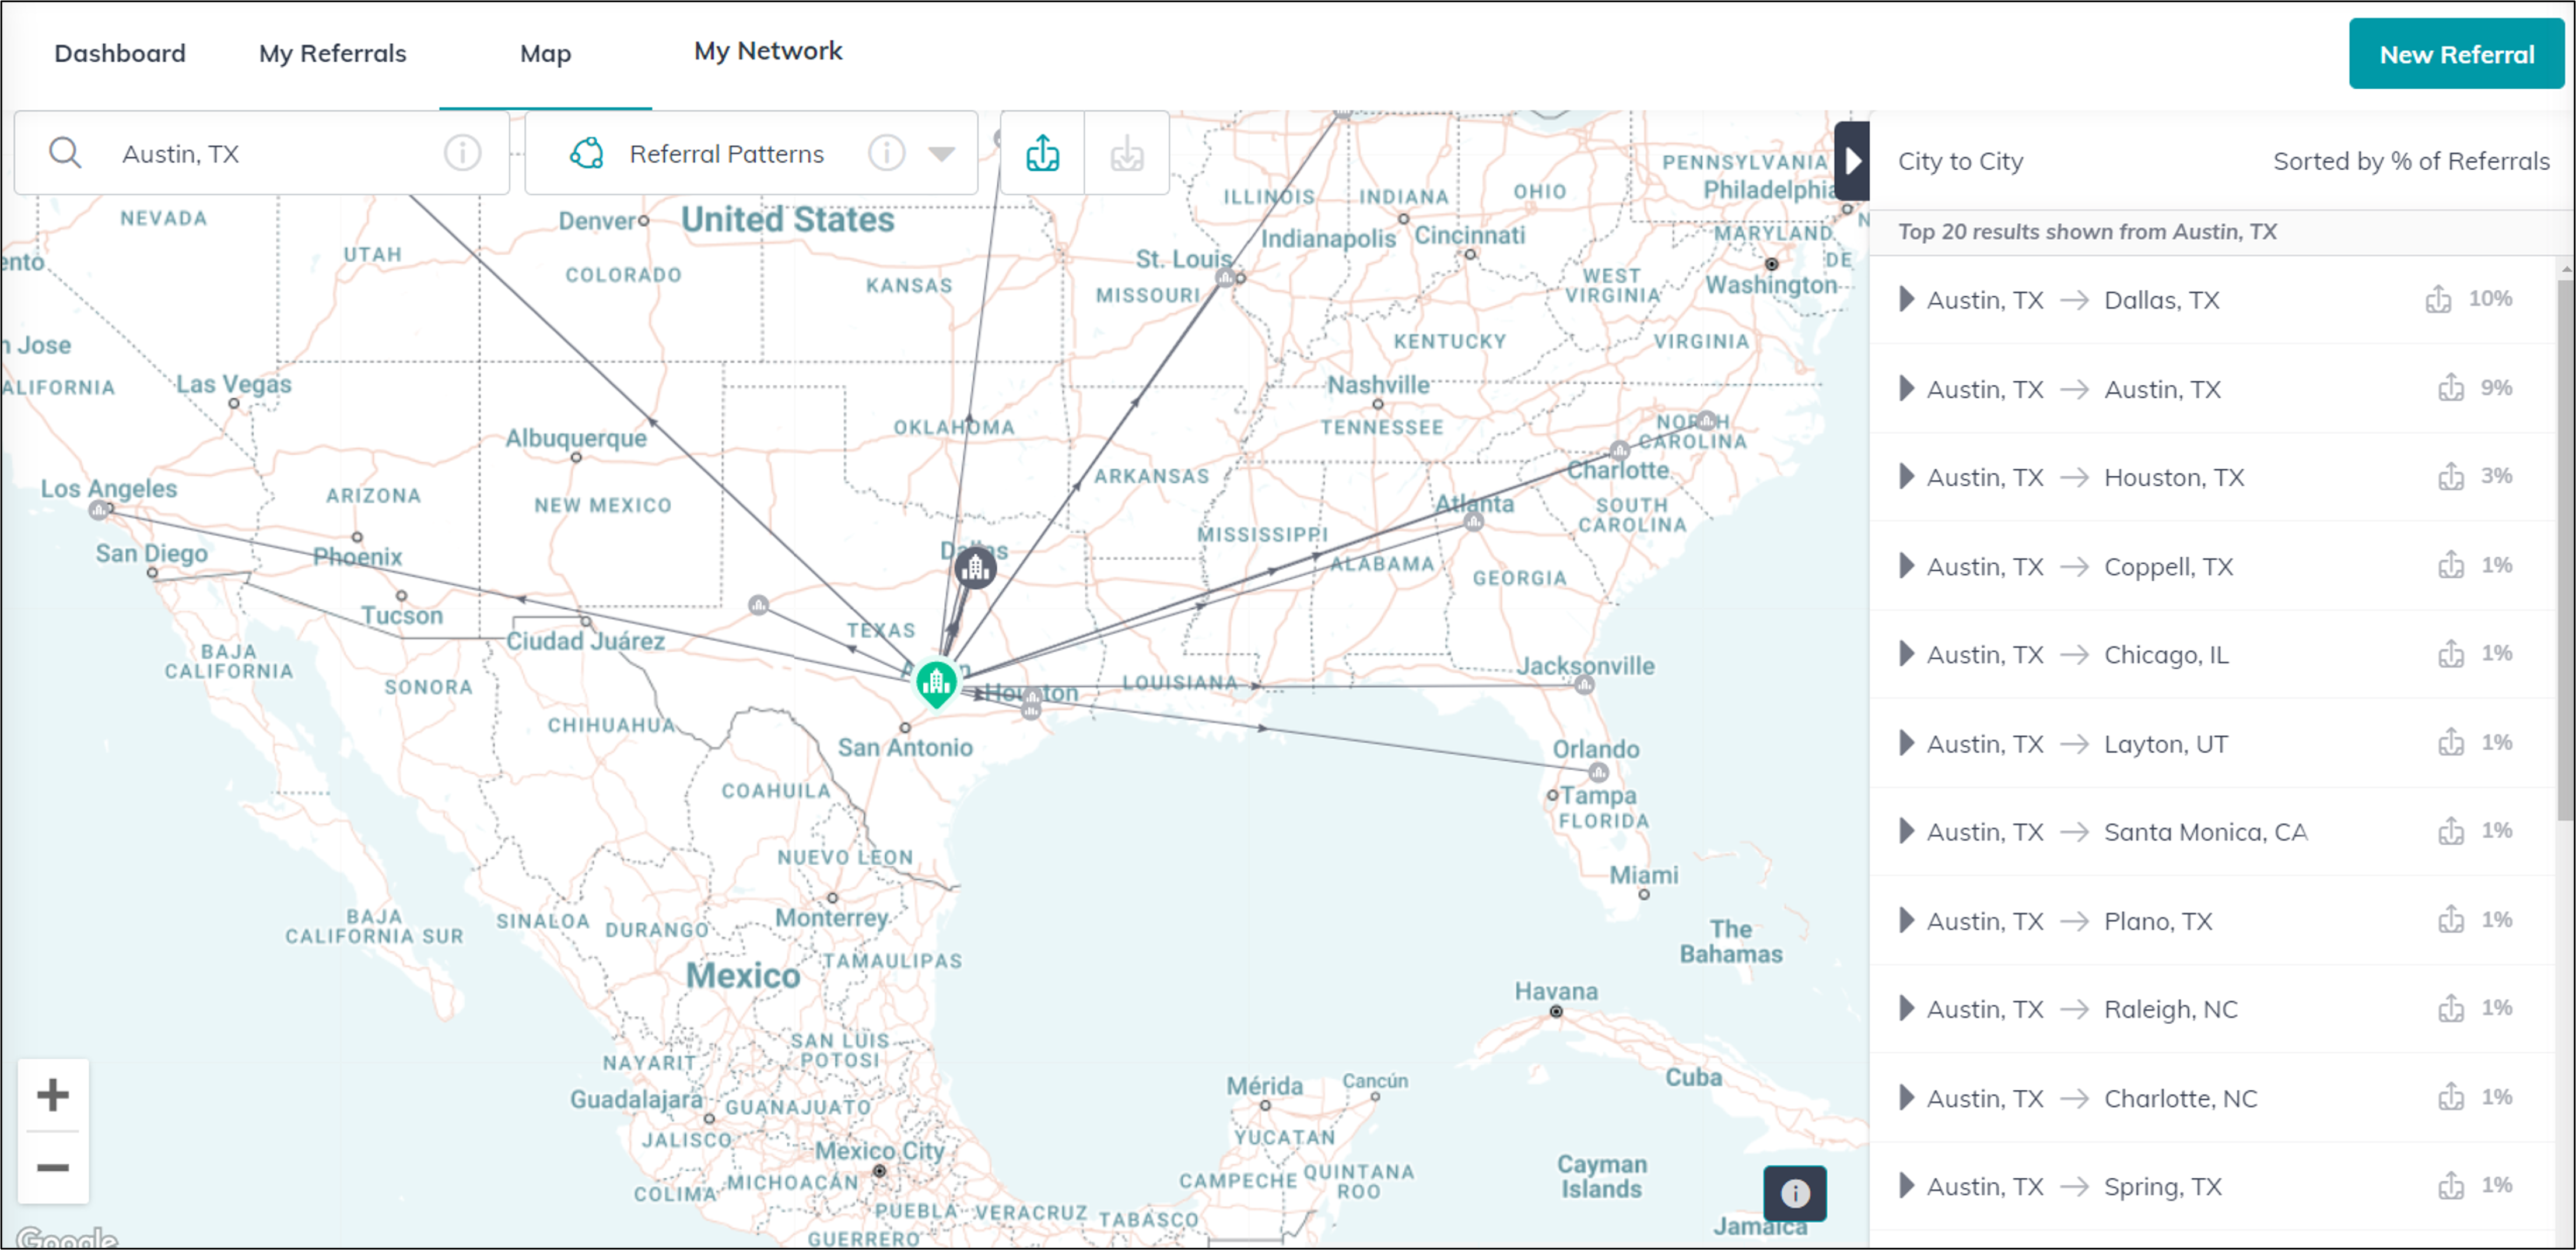Image resolution: width=2576 pixels, height=1250 pixels.
Task: Click the share icon in the Houston, TX row
Action: click(x=2451, y=476)
